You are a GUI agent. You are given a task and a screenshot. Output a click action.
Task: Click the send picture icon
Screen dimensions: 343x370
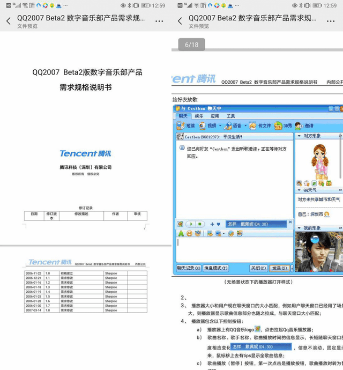210,234
